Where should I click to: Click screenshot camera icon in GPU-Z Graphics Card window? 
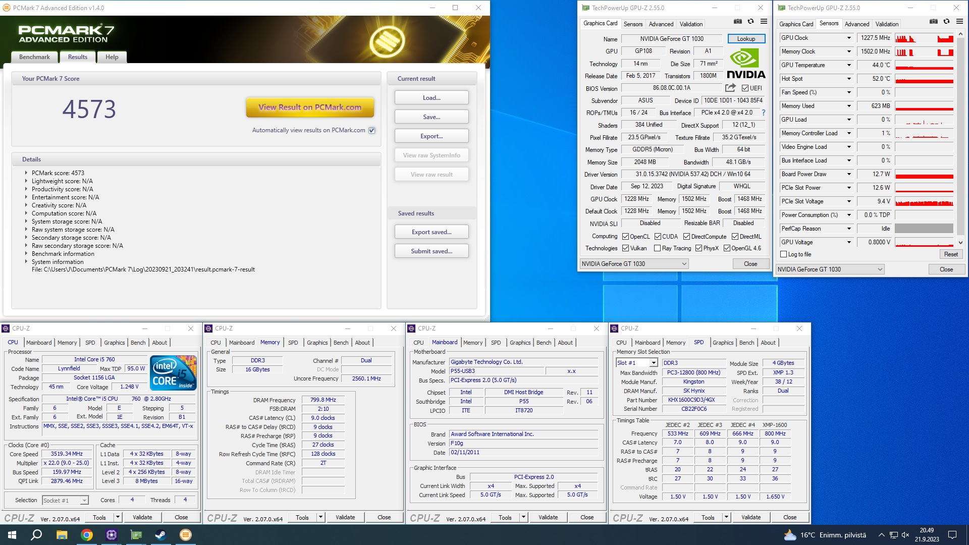point(737,22)
